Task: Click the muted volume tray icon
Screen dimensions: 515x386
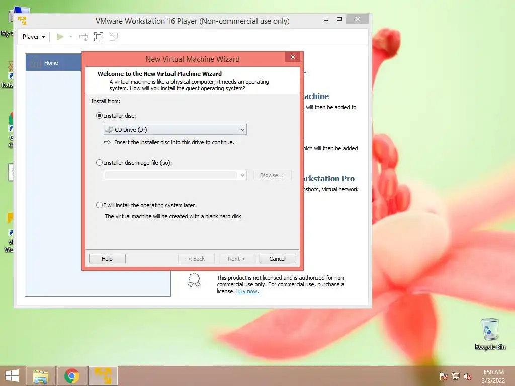Action: pos(467,376)
